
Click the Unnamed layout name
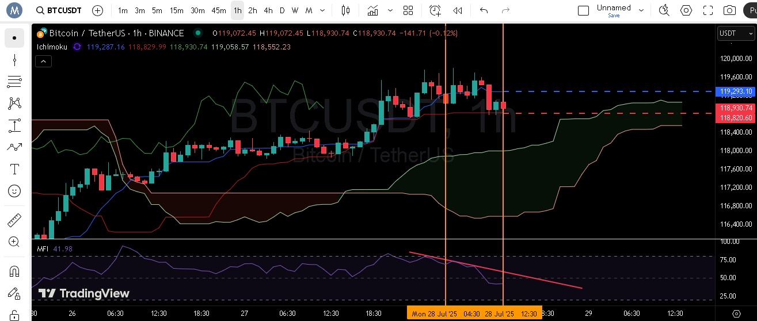pos(614,7)
